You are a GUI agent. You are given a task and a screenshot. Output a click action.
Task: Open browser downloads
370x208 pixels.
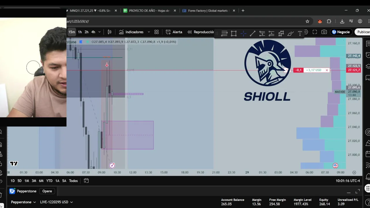click(342, 21)
